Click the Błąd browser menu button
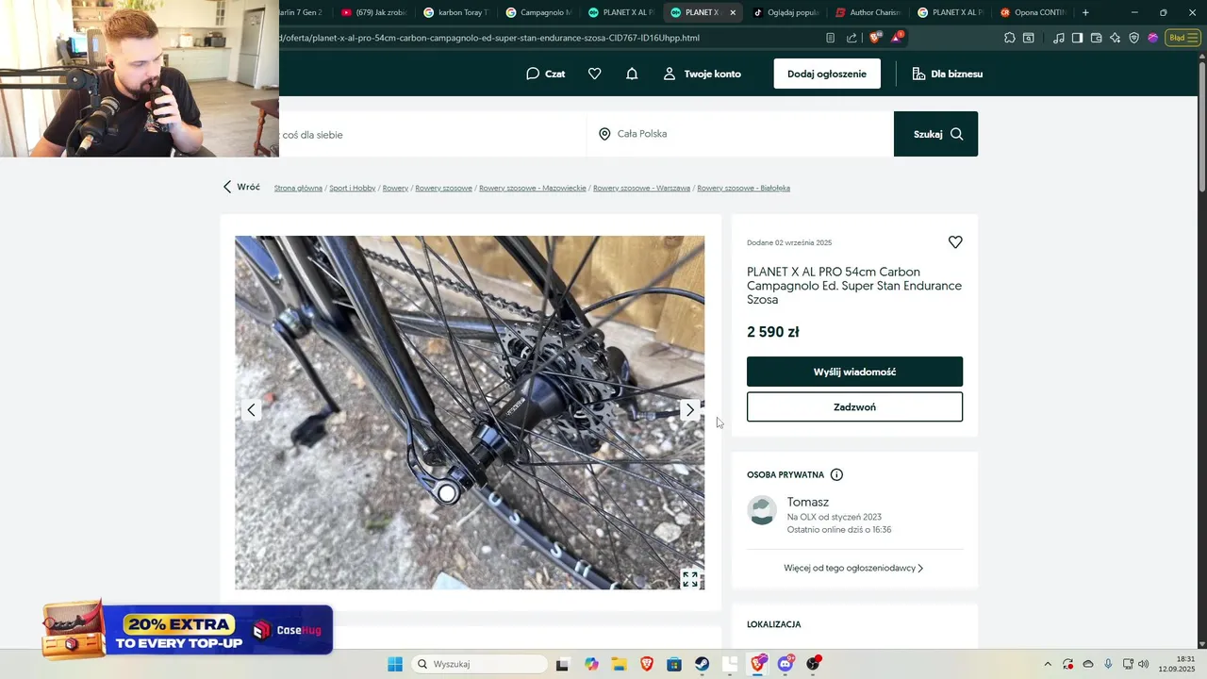The height and width of the screenshot is (679, 1207). (x=1182, y=38)
